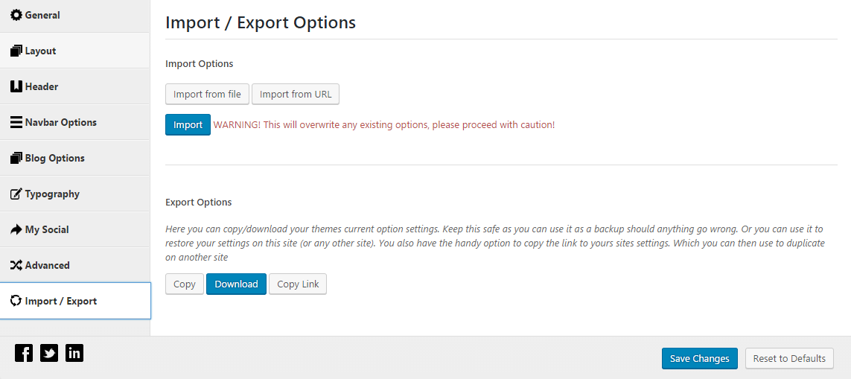Open the LinkedIn social icon
851x379 pixels.
(74, 353)
